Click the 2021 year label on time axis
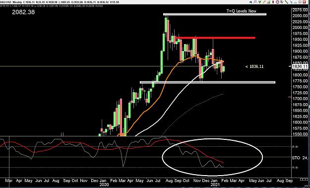This screenshot has height=188, width=310. pos(215,185)
